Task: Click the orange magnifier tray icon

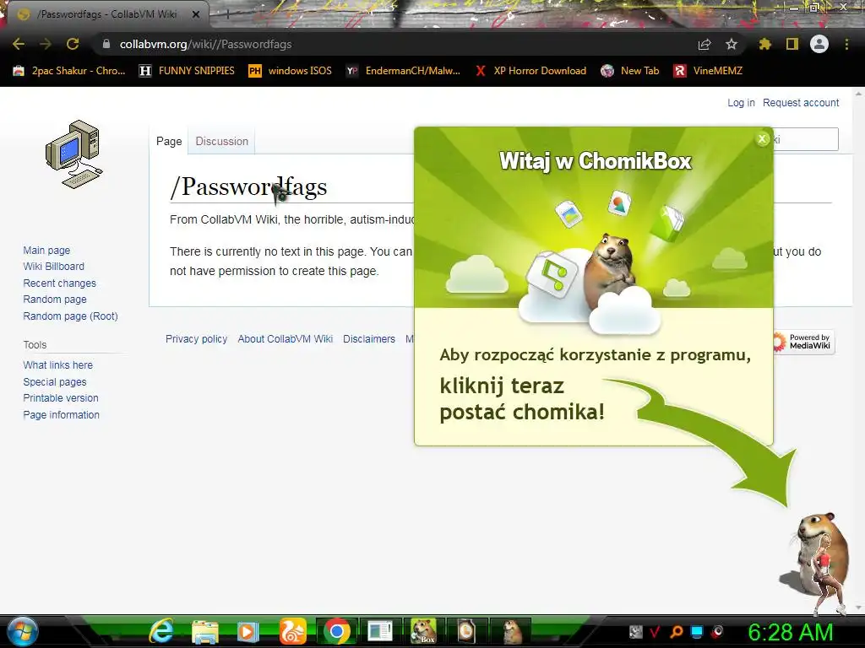Action: click(x=677, y=631)
